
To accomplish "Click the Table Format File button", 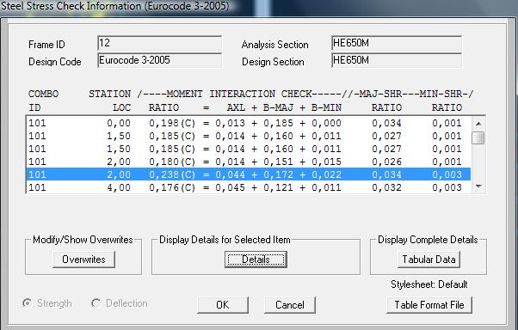I will (x=429, y=305).
